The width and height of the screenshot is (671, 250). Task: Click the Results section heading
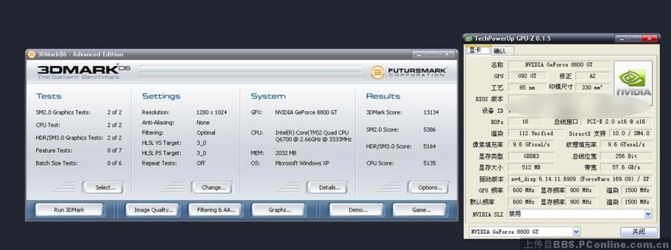383,96
